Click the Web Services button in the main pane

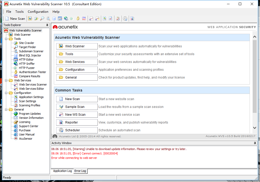pos(77,62)
